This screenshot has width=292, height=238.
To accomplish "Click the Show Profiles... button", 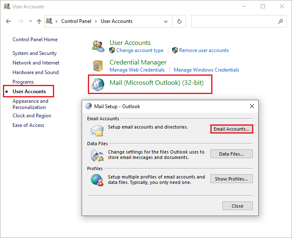I will click(x=232, y=179).
